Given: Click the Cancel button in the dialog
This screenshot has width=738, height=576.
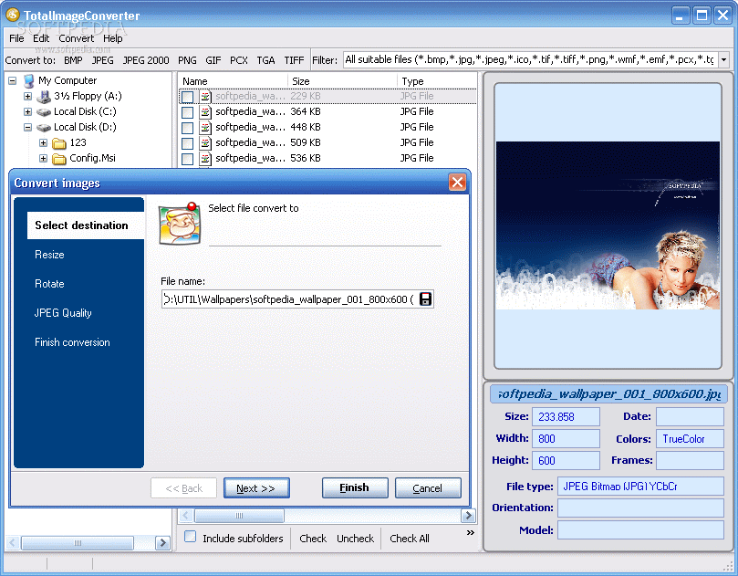Looking at the screenshot, I should coord(428,488).
